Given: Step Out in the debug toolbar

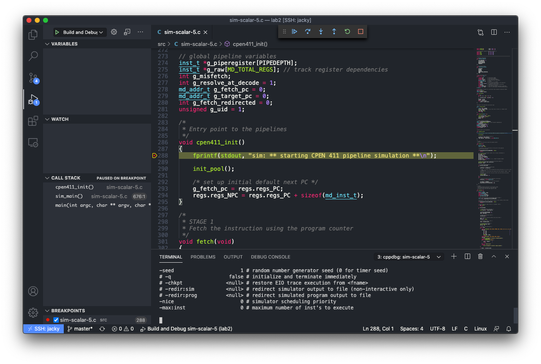Looking at the screenshot, I should [x=334, y=31].
